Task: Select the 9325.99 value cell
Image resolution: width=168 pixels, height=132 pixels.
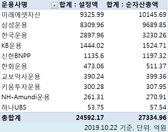Action: tap(92, 15)
